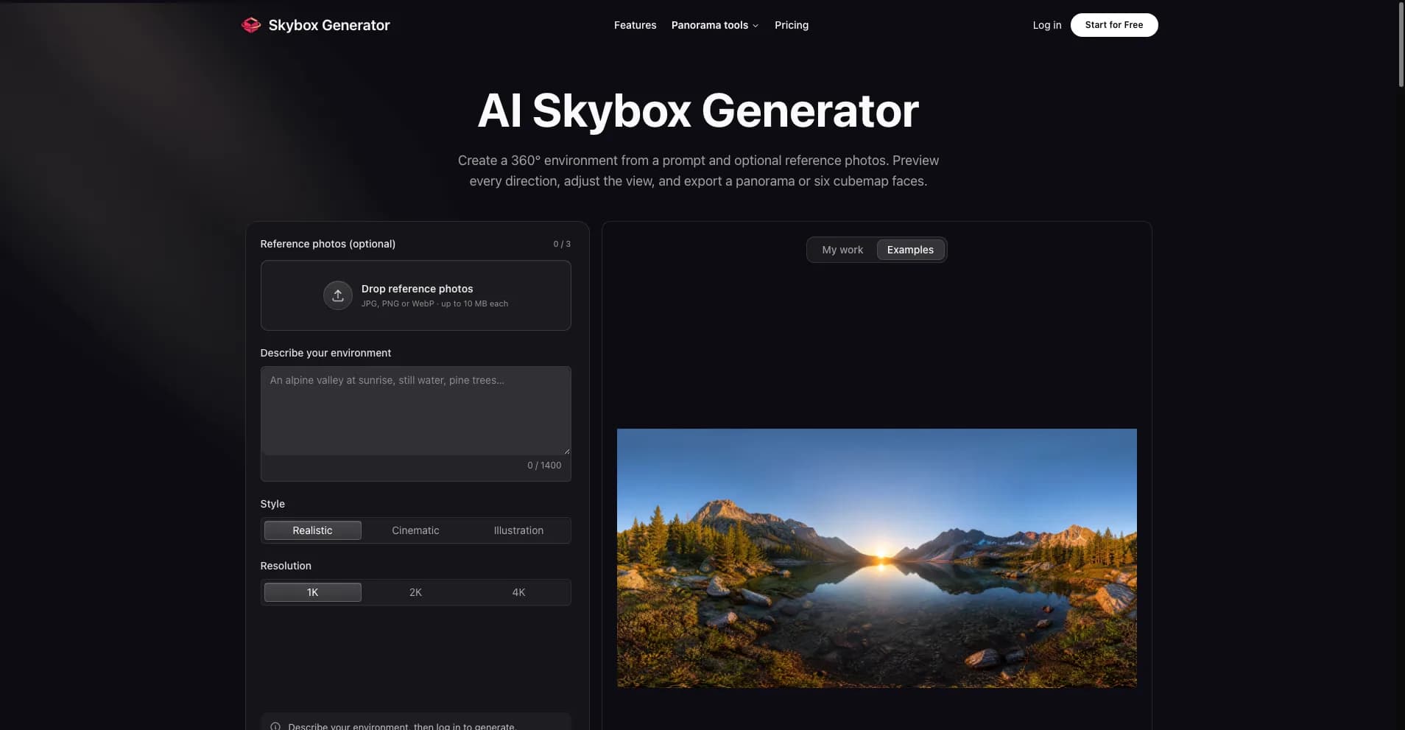1405x730 pixels.
Task: Click the Reference photos (optional) label
Action: (x=328, y=244)
